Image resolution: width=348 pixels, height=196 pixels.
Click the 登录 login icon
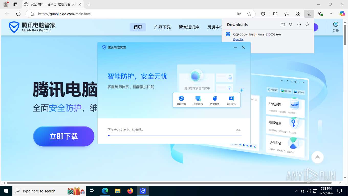point(335,27)
